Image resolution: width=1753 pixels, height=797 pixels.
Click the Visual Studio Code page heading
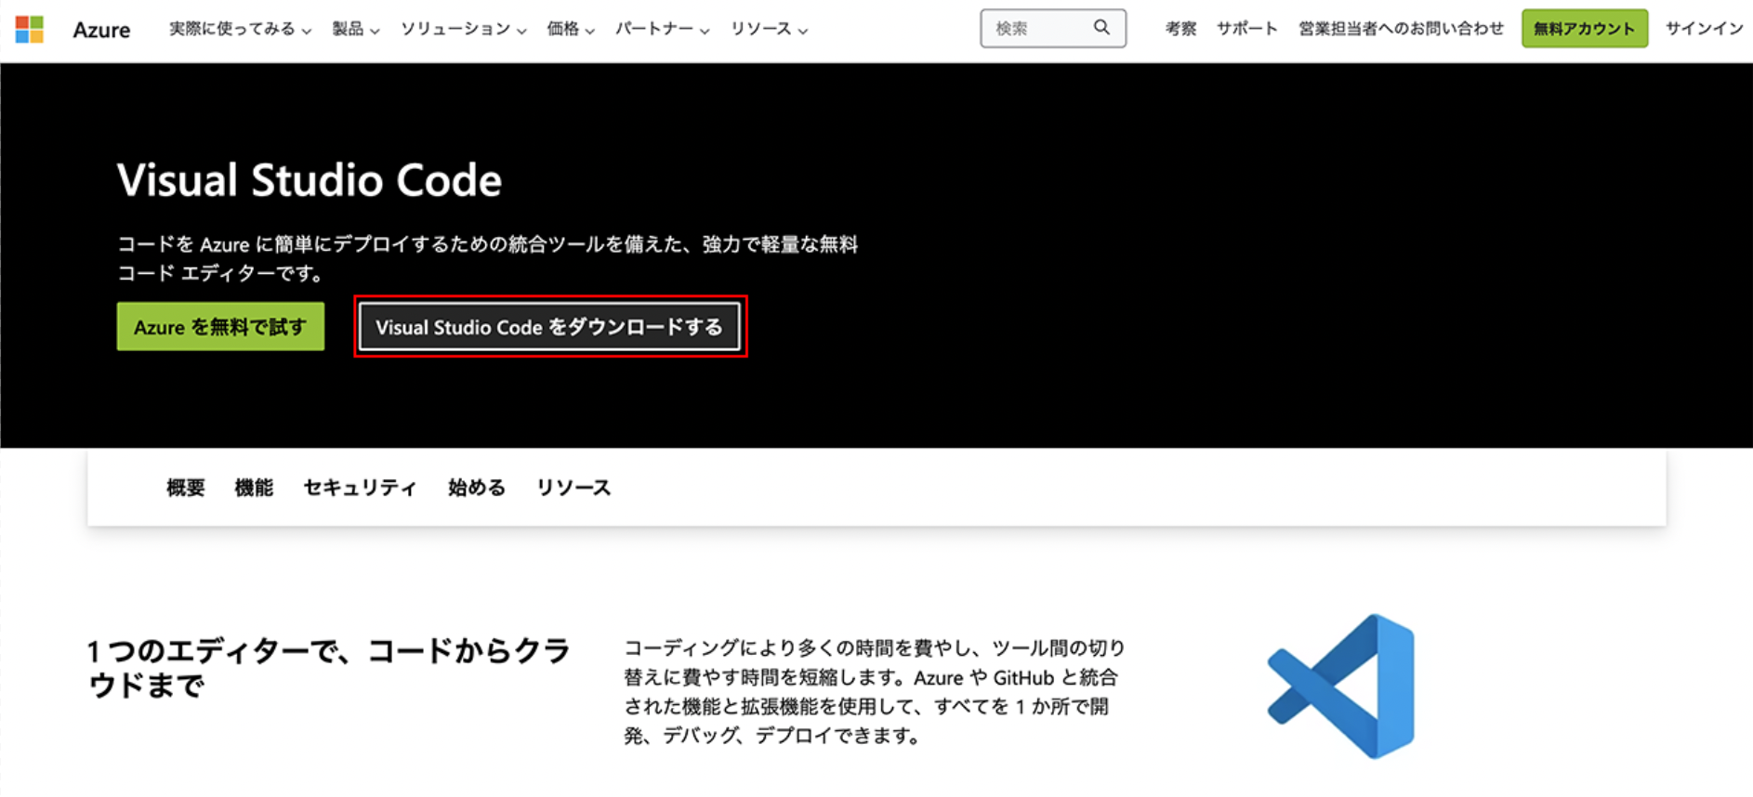coord(310,180)
